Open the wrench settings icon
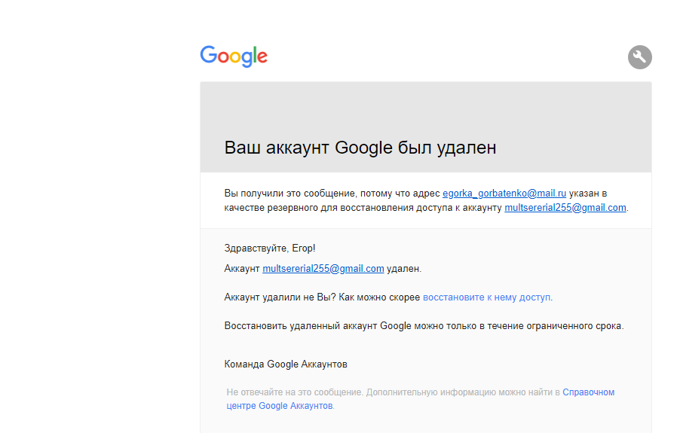Viewport: 677px width, 433px height. click(x=639, y=57)
